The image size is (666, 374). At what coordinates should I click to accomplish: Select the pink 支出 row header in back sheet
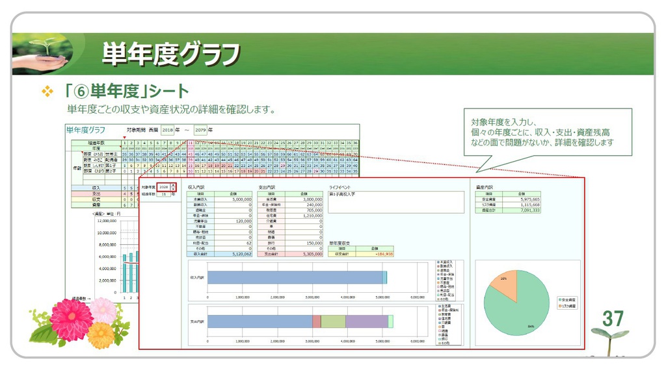point(96,193)
